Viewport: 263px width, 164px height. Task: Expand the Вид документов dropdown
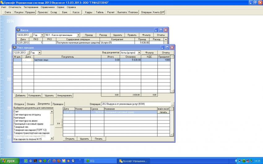click(139, 53)
